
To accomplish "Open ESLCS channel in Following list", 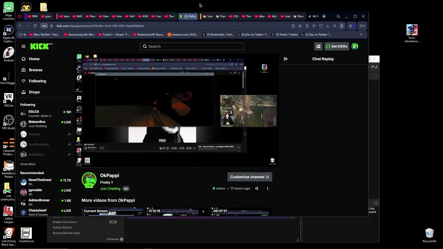I will (x=46, y=113).
